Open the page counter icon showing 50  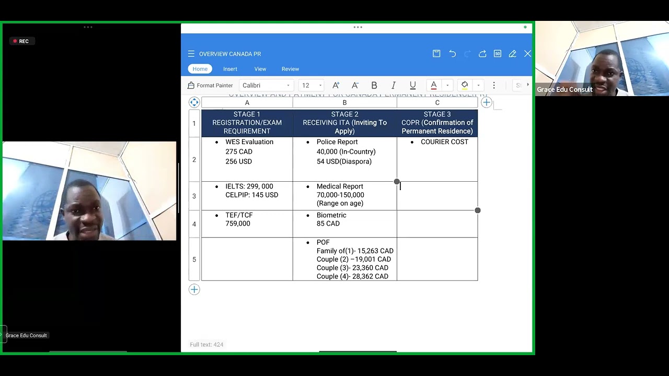(x=498, y=54)
